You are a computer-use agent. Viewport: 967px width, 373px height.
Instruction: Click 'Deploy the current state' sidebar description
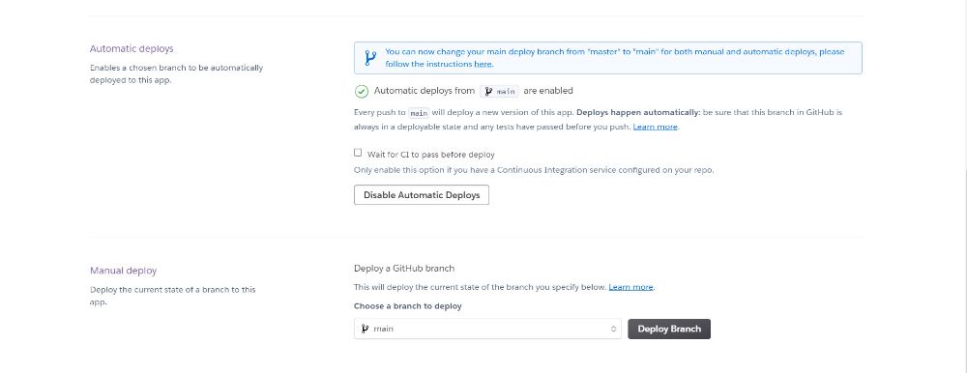pos(173,296)
